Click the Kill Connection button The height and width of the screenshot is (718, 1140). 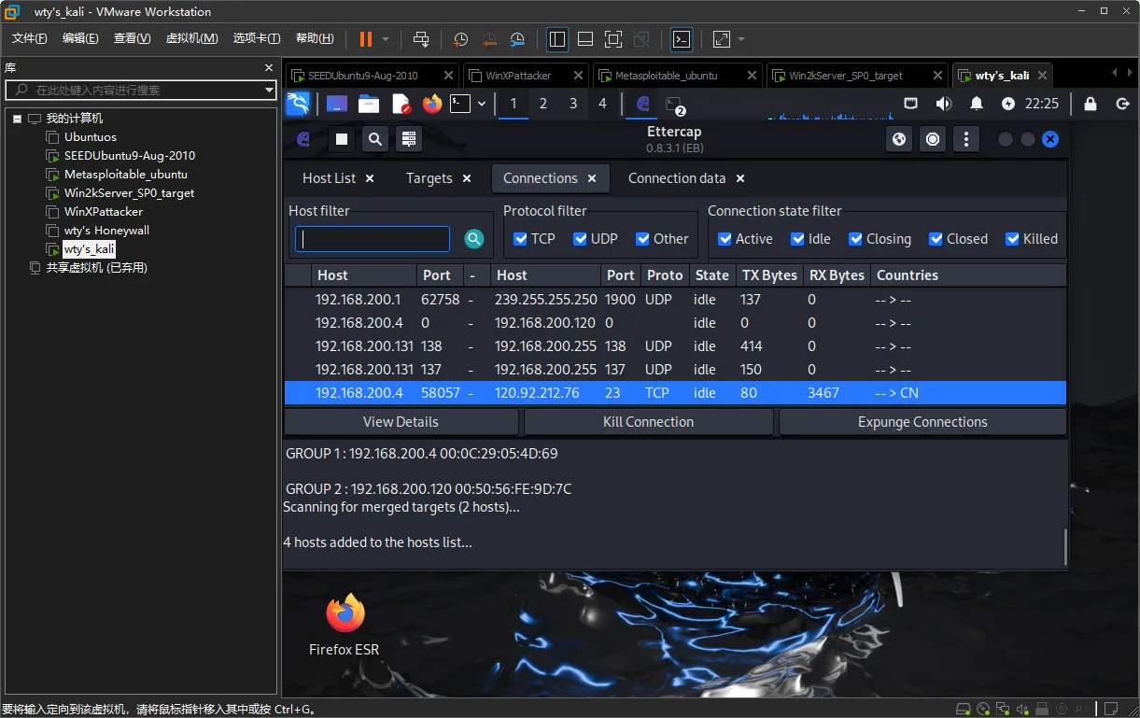[648, 422]
